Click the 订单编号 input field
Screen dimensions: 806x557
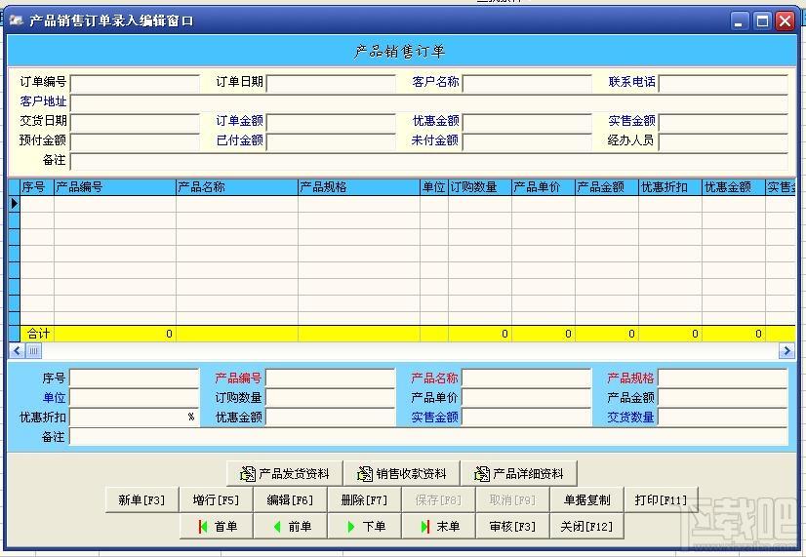[135, 83]
